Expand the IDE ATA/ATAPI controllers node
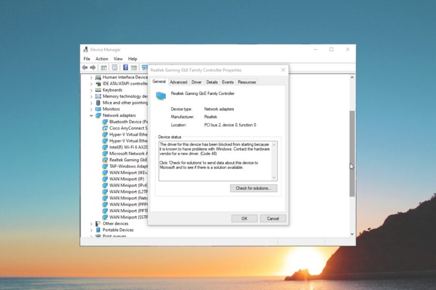The width and height of the screenshot is (436, 290). [91, 84]
